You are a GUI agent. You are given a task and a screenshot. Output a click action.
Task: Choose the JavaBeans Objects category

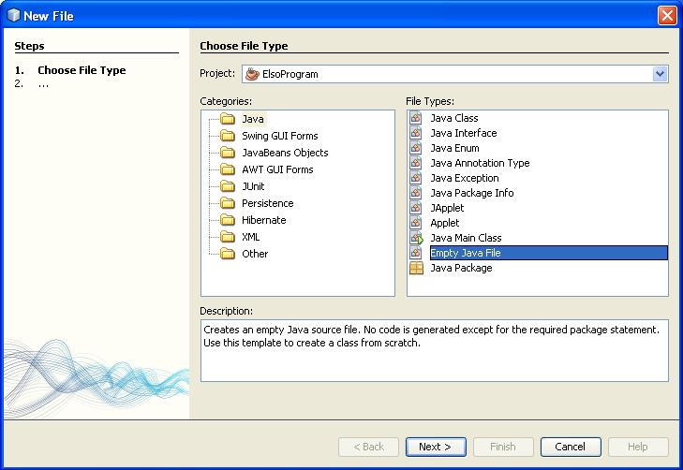click(285, 153)
